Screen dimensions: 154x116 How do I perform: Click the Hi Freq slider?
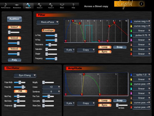point(51,40)
